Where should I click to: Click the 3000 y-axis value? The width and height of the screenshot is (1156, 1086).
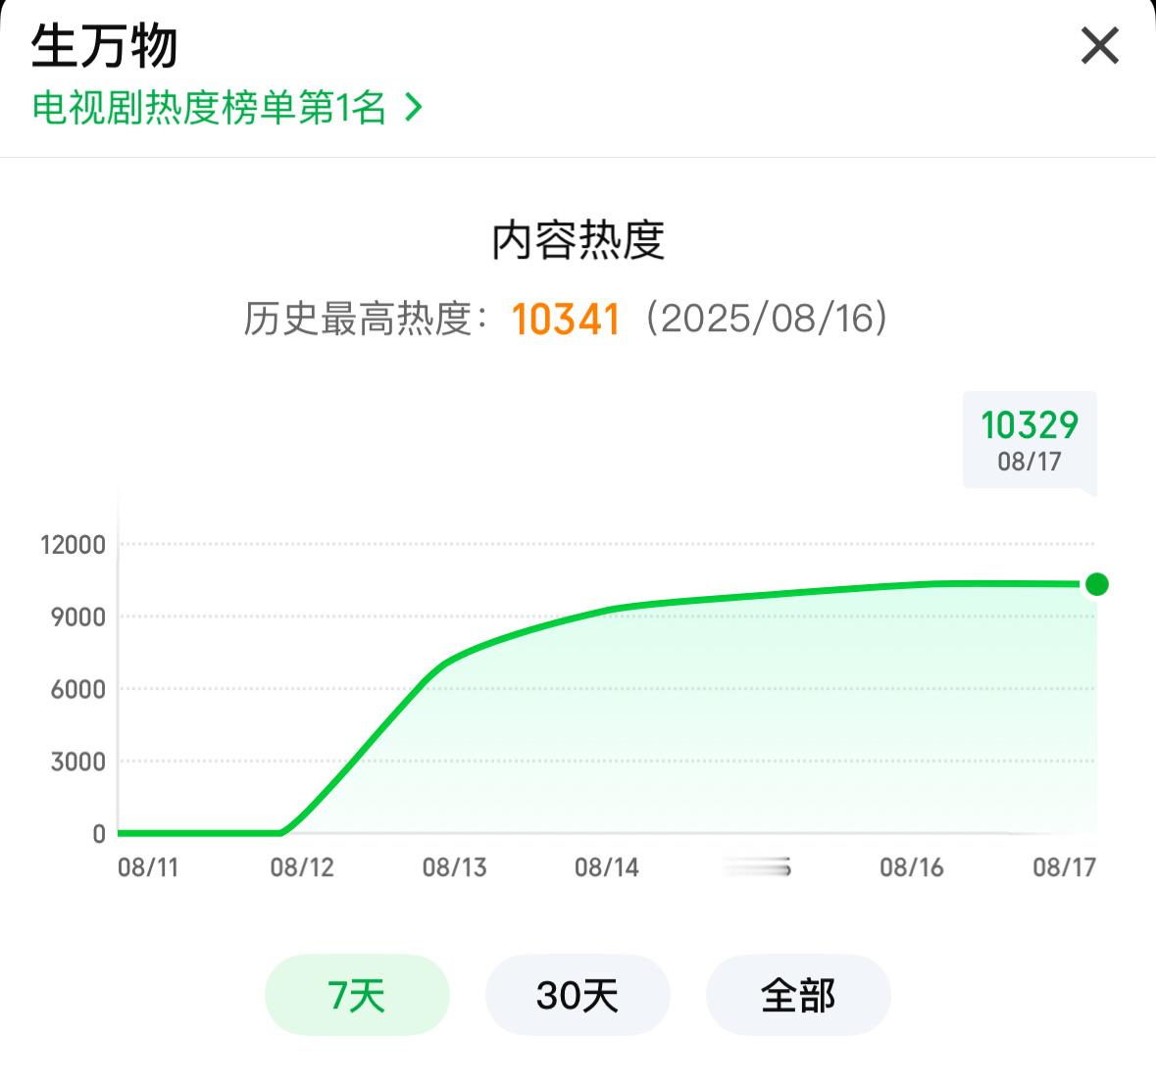78,762
